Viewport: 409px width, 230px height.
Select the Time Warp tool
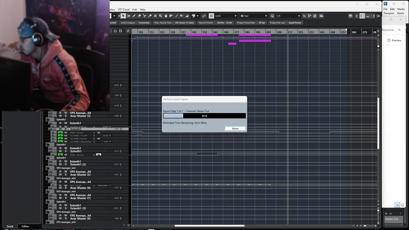point(171,16)
